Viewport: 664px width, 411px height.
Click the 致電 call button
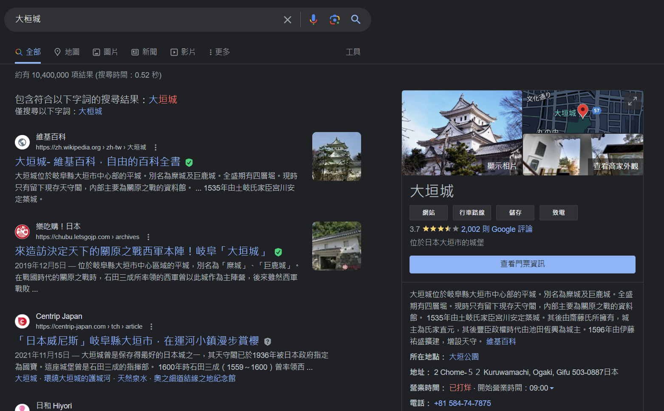[559, 213]
